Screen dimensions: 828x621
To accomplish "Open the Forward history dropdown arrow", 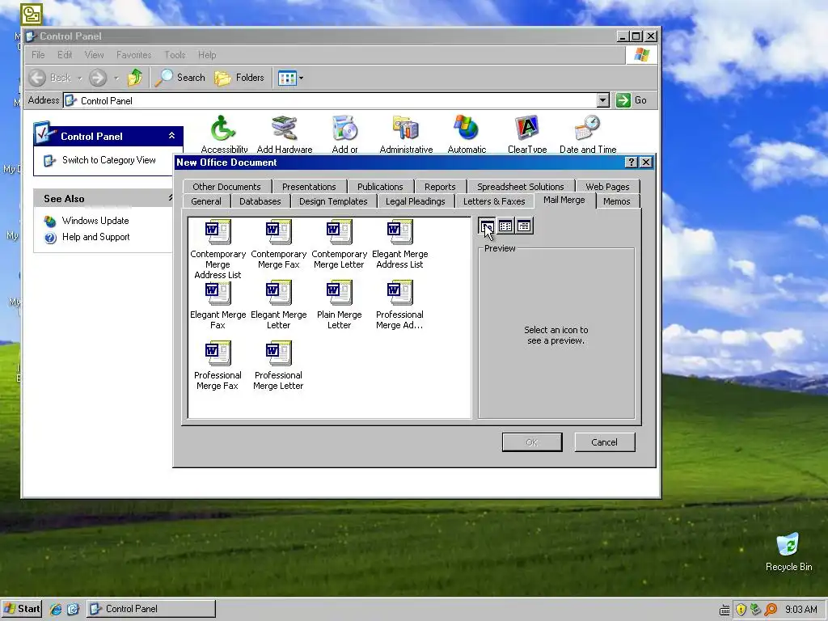I will pos(116,78).
